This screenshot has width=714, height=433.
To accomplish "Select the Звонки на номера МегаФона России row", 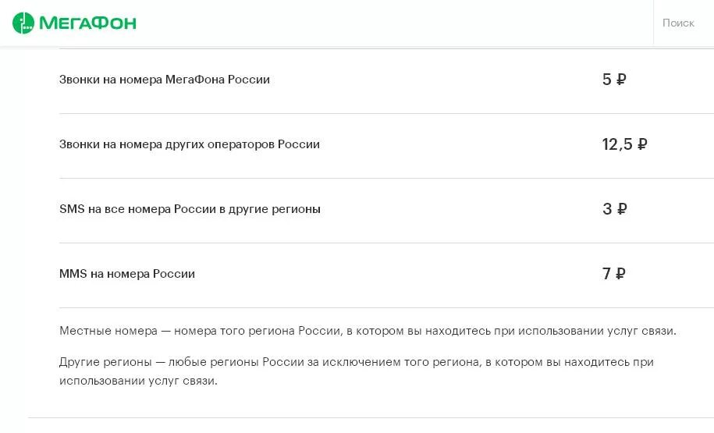I will pyautogui.click(x=165, y=80).
